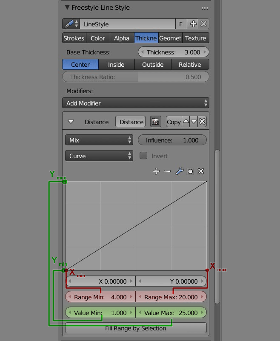Add a new line style with plus icon
This screenshot has width=280, height=341.
193,24
